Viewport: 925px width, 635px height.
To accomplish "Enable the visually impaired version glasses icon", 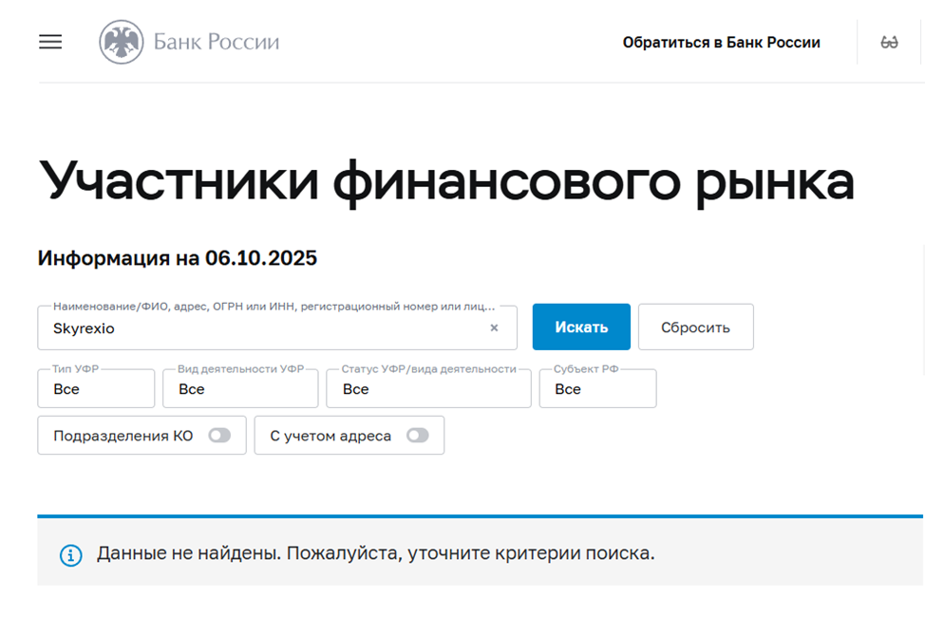I will tap(889, 43).
